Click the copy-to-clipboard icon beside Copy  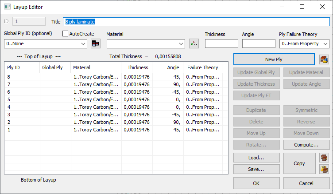pos(324,158)
